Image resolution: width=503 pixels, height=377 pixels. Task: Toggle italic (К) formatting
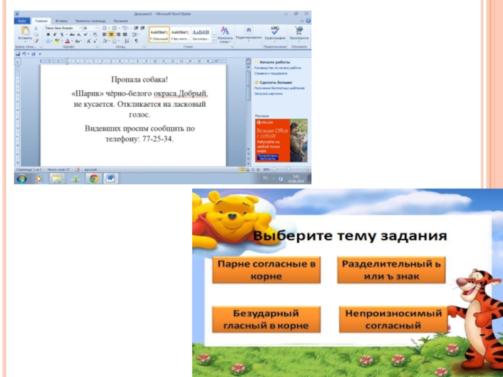click(x=55, y=35)
